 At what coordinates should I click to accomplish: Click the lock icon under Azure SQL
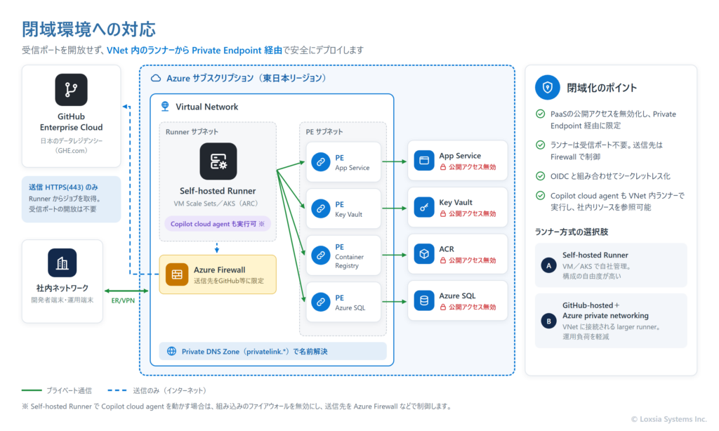[x=443, y=307]
